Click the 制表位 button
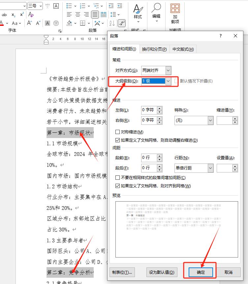248x284 pixels. tap(122, 272)
